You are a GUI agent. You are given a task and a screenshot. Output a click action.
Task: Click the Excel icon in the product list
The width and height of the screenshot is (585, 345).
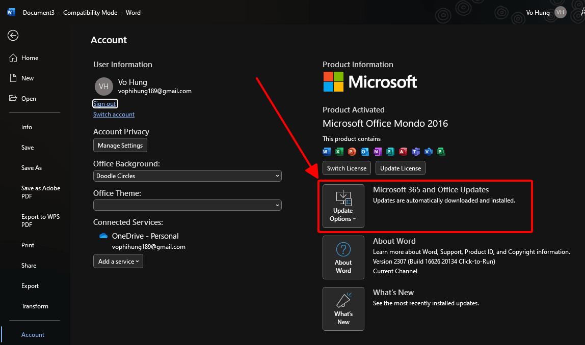pos(339,151)
